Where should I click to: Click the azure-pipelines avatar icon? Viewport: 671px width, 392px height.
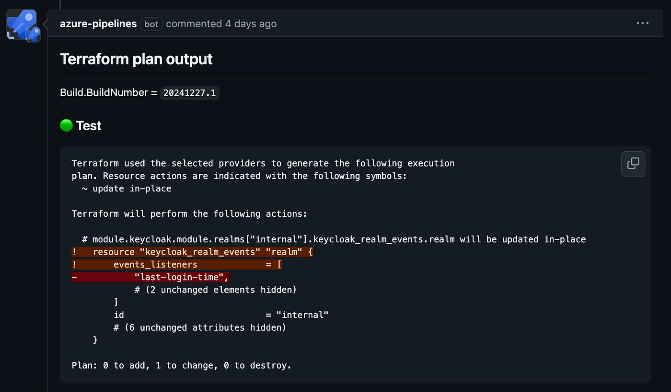23,26
